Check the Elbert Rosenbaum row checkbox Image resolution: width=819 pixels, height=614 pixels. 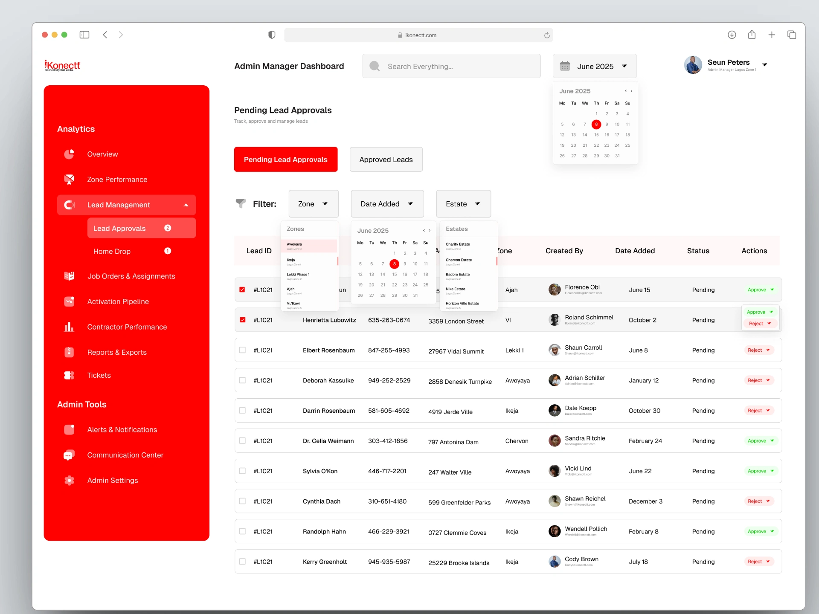242,350
